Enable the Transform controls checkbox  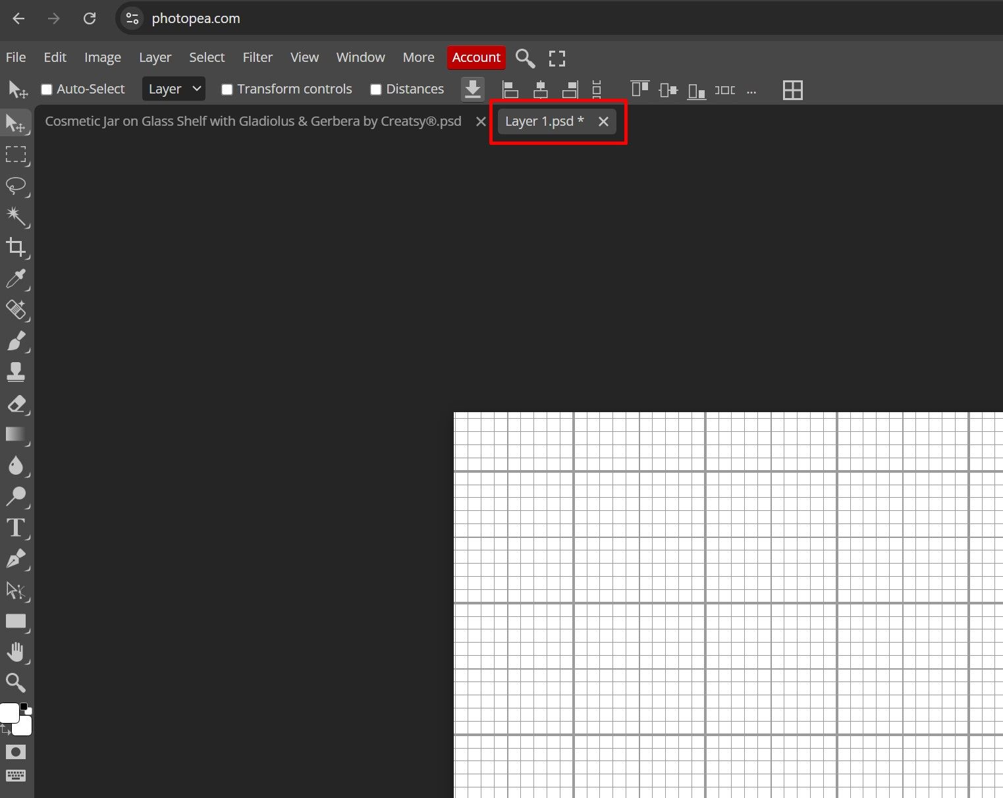pos(227,90)
